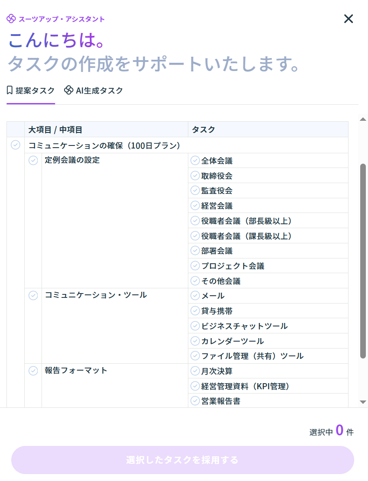Viewport: 368px width, 481px height.
Task: Check the 全体会議 task icon
Action: coord(195,161)
